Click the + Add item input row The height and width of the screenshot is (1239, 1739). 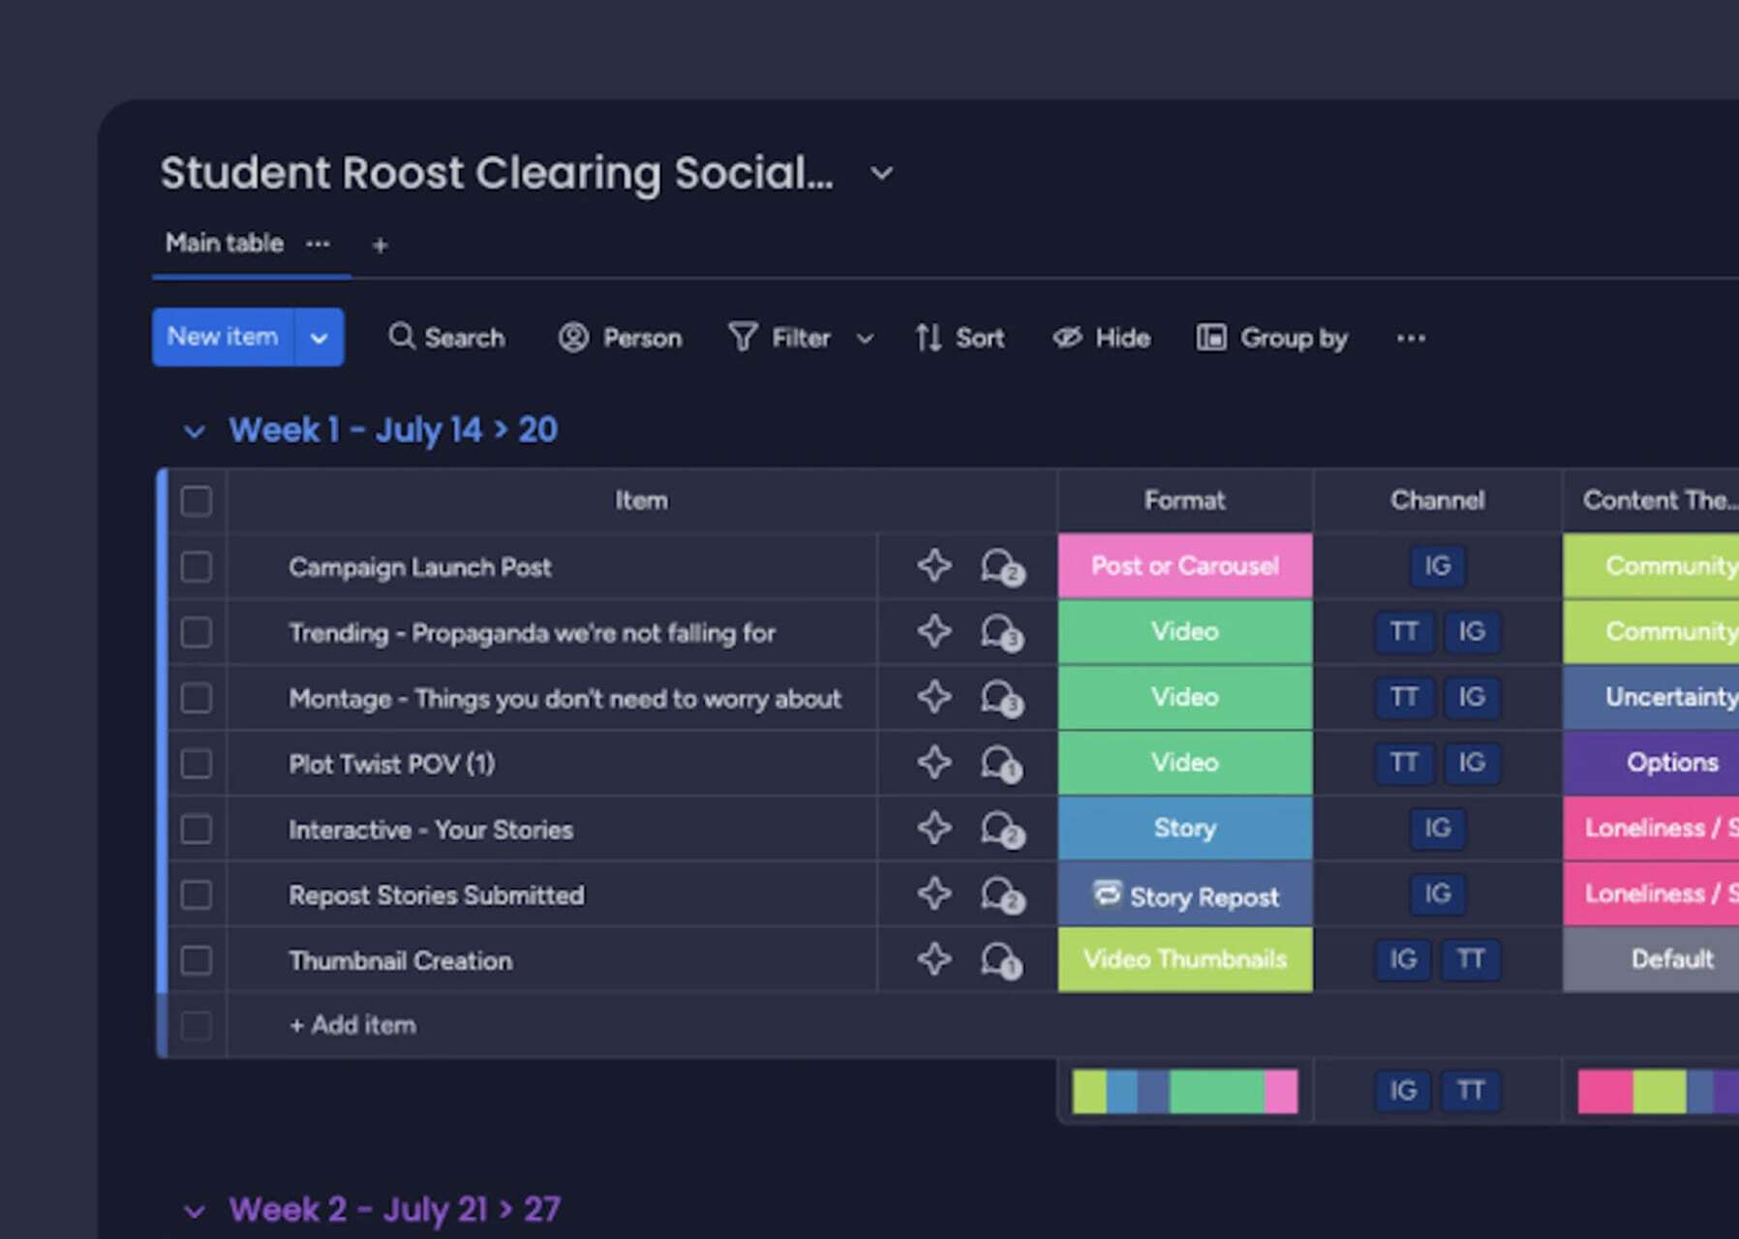pyautogui.click(x=353, y=1025)
